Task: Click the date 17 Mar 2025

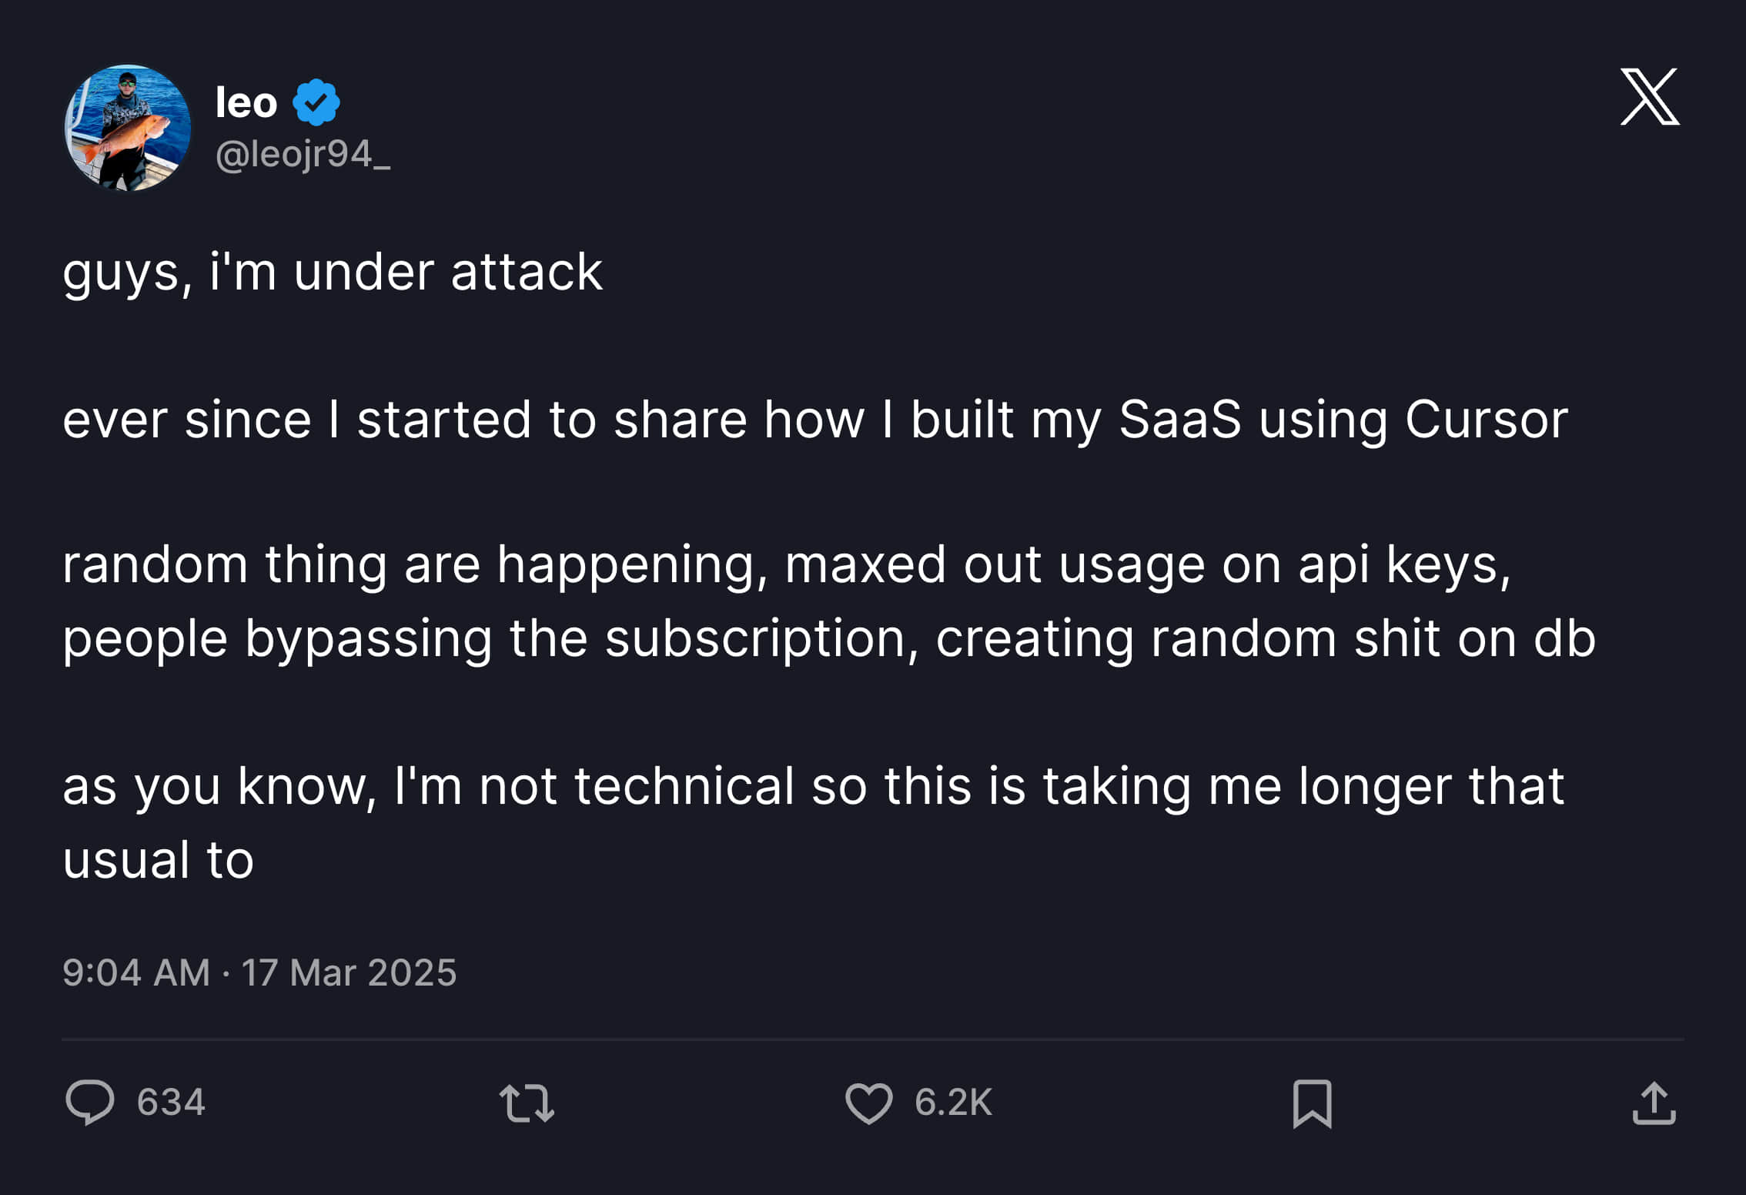Action: [x=350, y=972]
